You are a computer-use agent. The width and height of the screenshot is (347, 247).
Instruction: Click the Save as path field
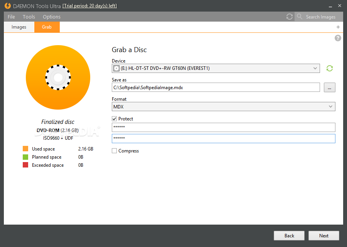(x=216, y=88)
